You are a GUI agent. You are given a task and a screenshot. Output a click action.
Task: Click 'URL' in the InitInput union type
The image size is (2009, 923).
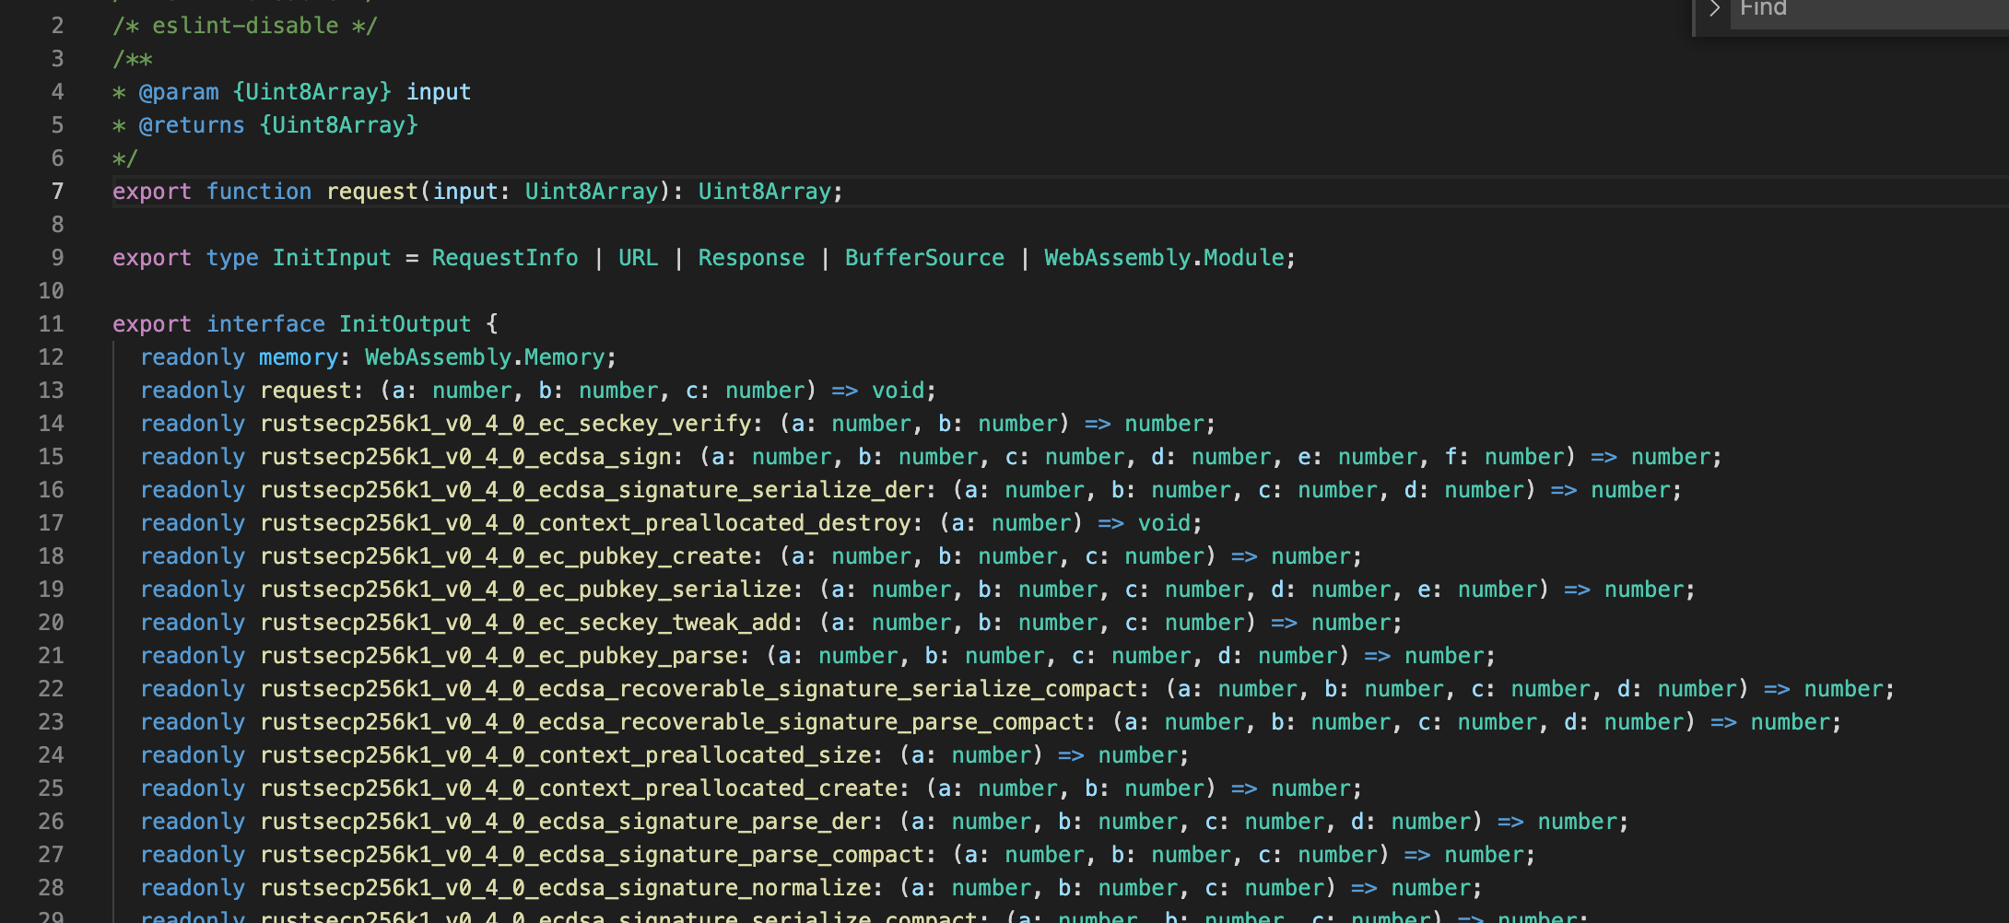pyautogui.click(x=639, y=258)
